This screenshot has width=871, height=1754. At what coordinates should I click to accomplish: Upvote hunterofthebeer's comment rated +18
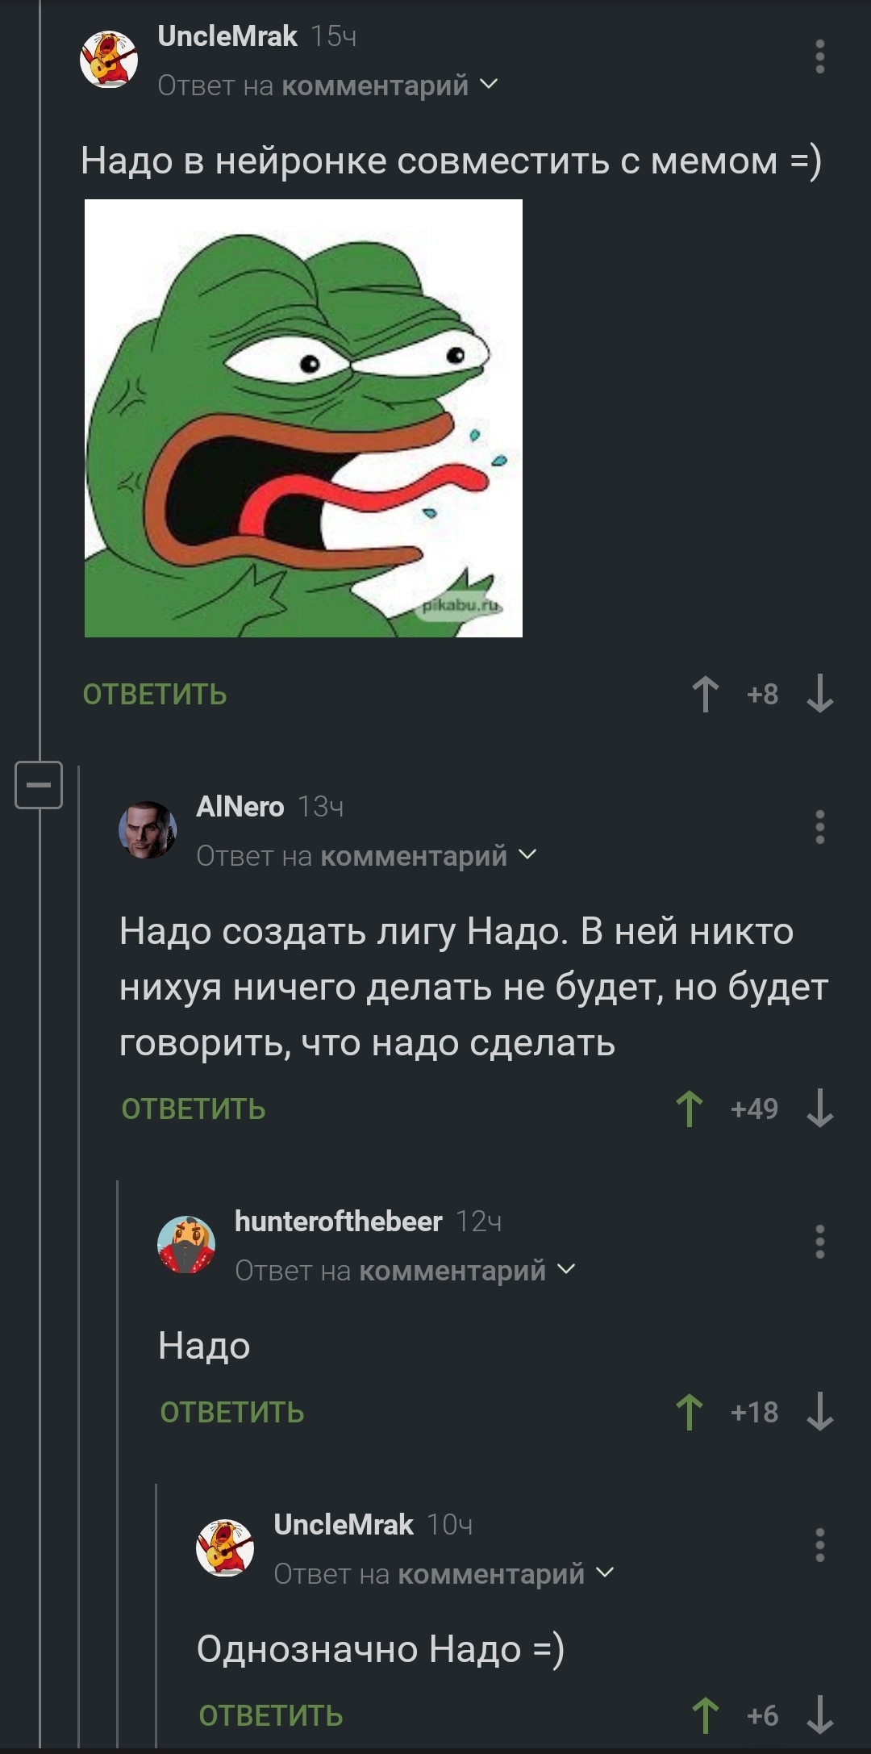[x=689, y=1412]
